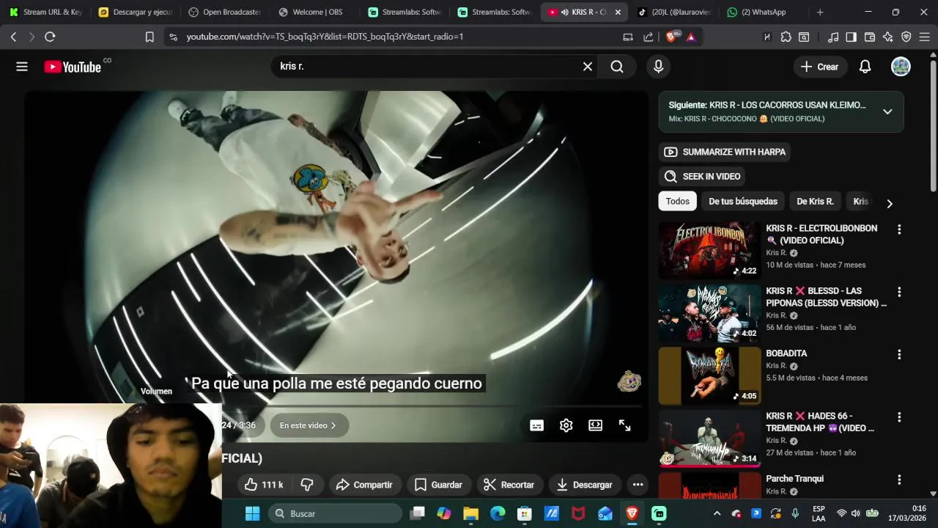Open the 'En este video' chapters chip
This screenshot has height=528, width=938.
[308, 425]
